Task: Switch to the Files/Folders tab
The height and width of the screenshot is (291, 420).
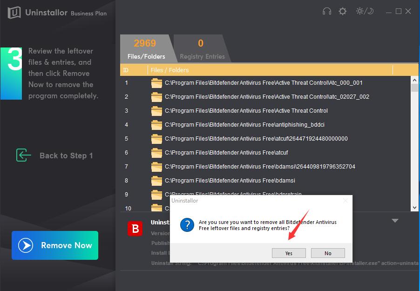Action: (146, 48)
